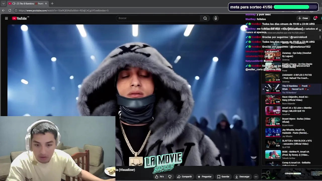Start voice search with the microphone icon

[216, 18]
